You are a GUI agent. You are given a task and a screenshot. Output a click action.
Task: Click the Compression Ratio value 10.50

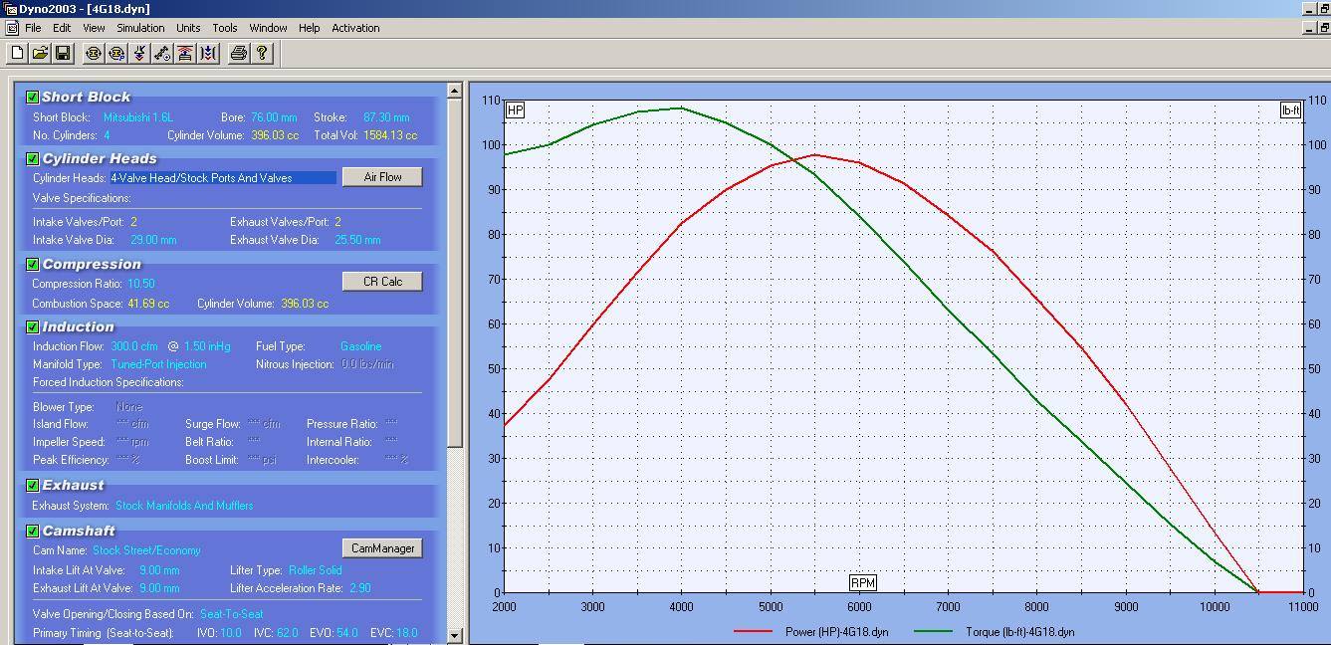pos(141,284)
